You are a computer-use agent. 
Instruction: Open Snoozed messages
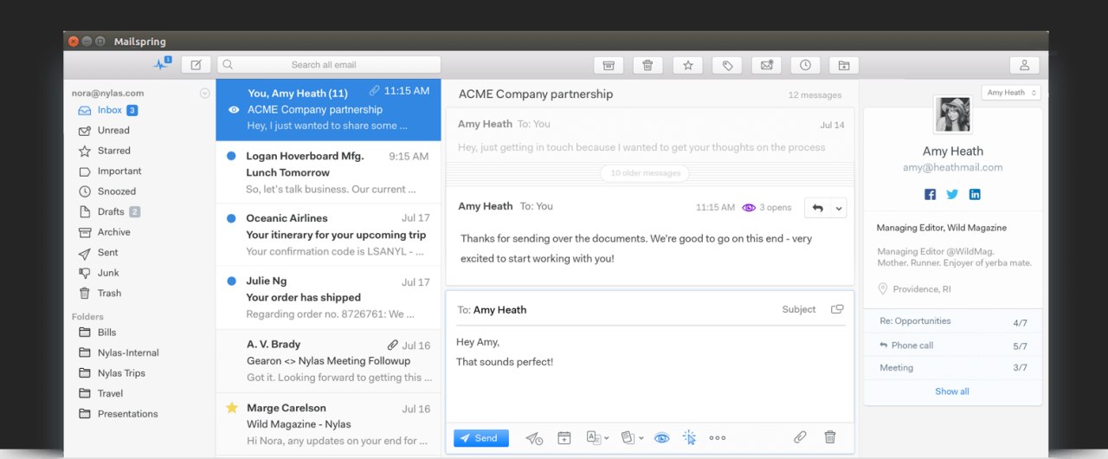[116, 191]
